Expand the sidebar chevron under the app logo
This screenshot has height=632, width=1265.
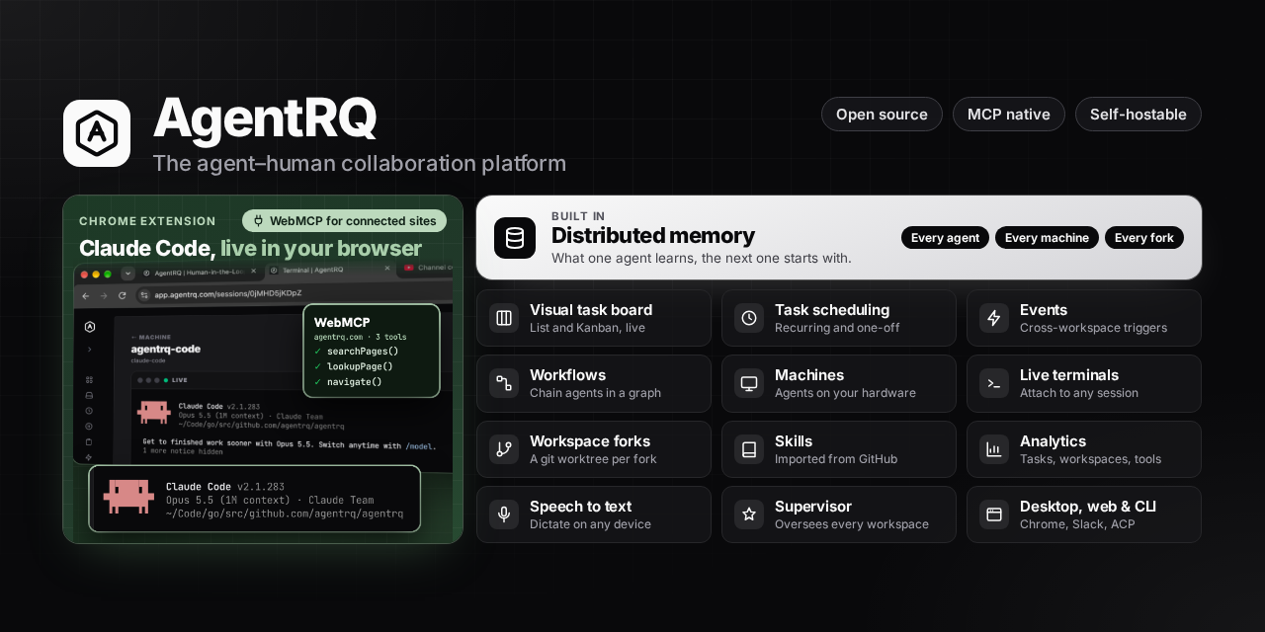(89, 349)
